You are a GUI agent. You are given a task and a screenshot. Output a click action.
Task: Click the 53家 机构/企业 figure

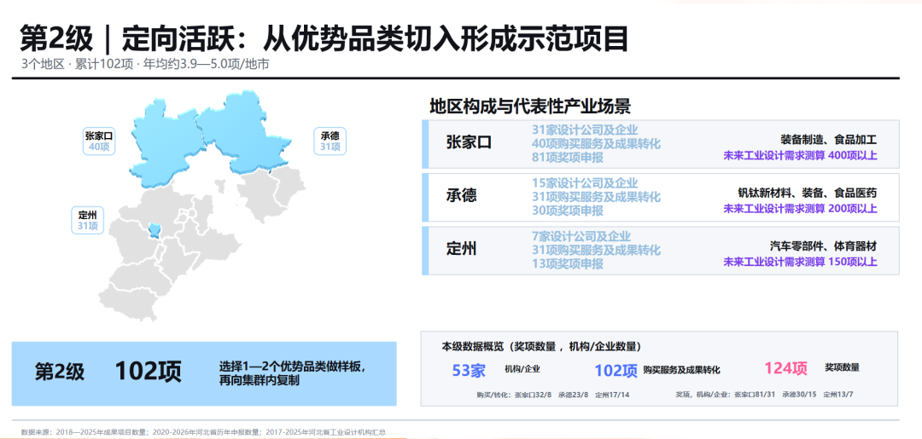coord(496,370)
